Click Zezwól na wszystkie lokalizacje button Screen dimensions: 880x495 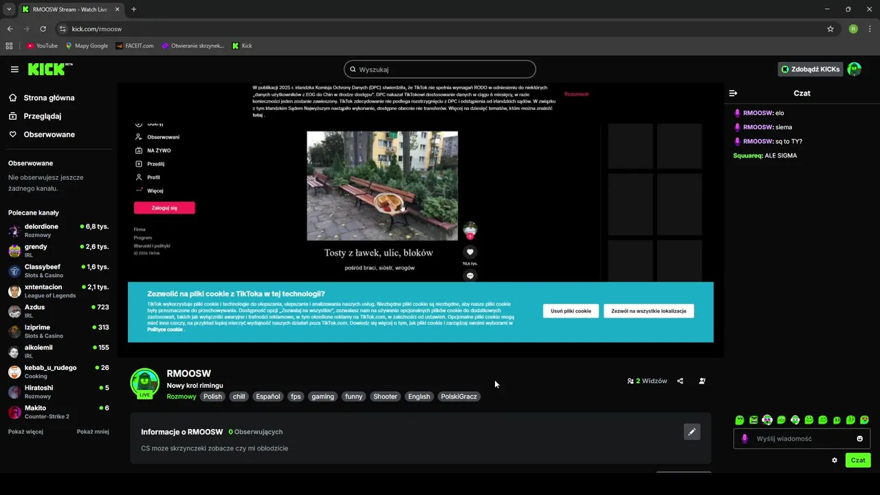pyautogui.click(x=648, y=311)
